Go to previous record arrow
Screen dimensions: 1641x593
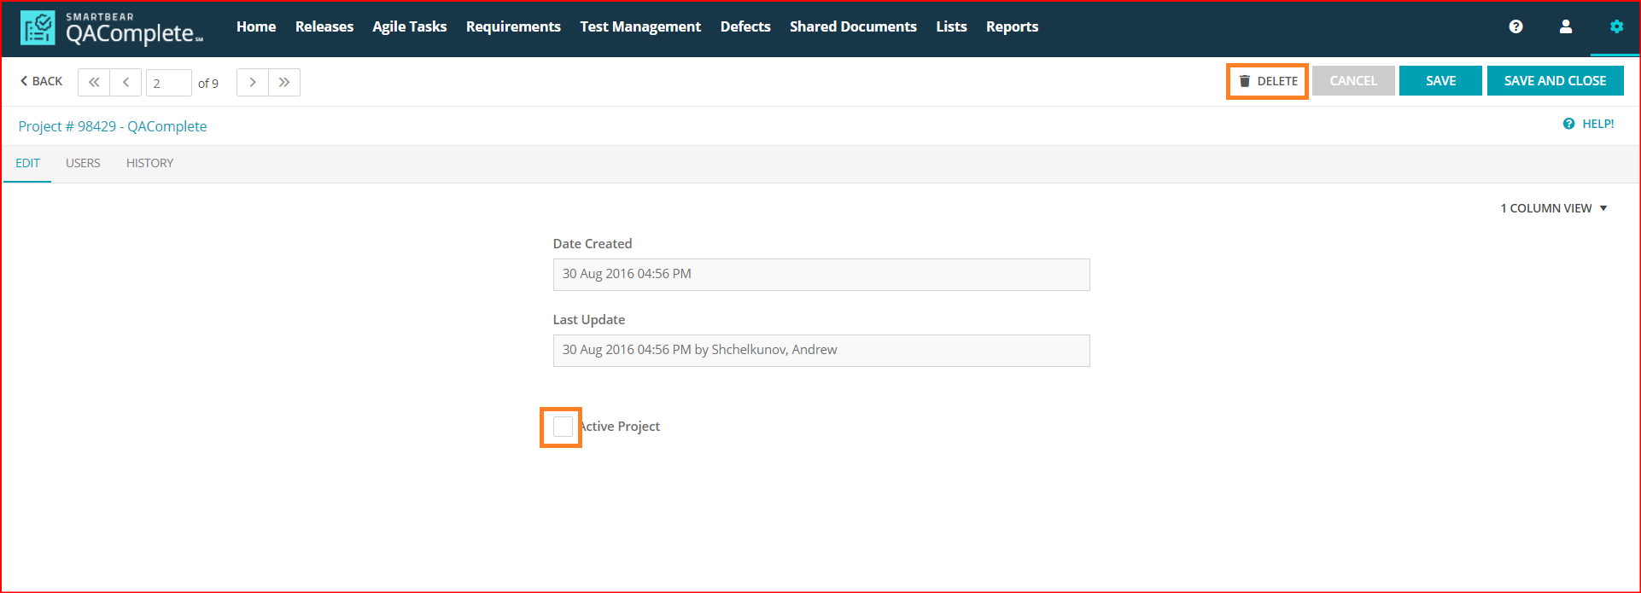pyautogui.click(x=126, y=82)
